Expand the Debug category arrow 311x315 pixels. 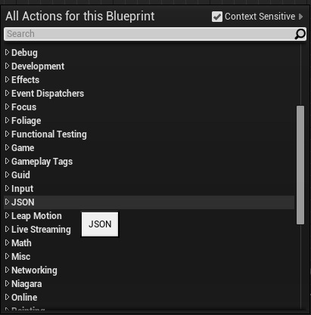pos(7,52)
